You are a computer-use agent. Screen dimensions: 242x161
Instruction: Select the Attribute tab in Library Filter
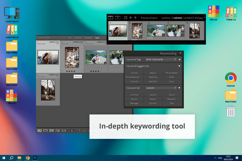point(78,38)
